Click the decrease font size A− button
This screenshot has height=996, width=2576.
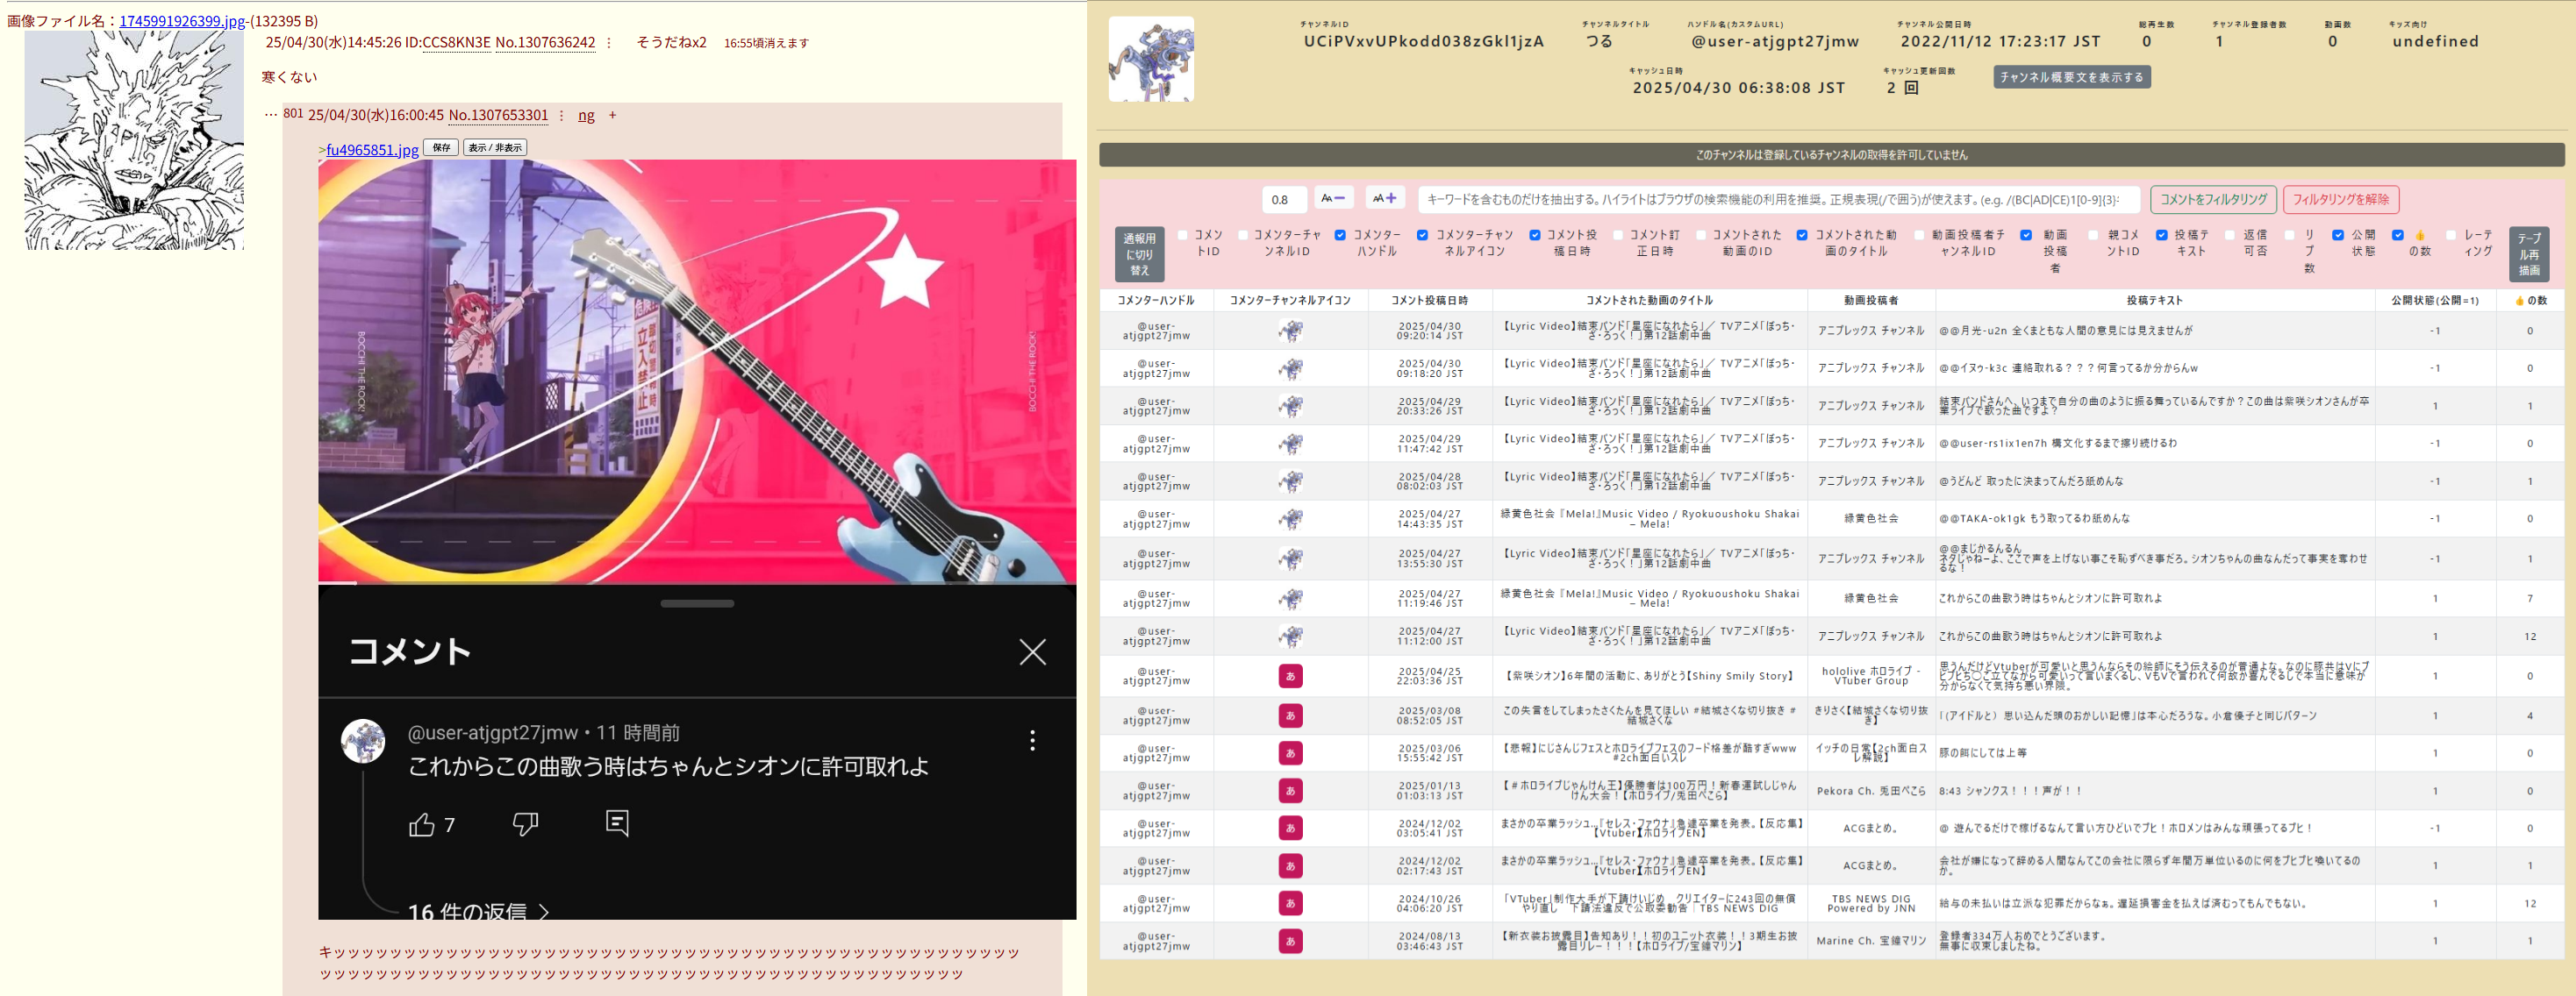point(1333,199)
